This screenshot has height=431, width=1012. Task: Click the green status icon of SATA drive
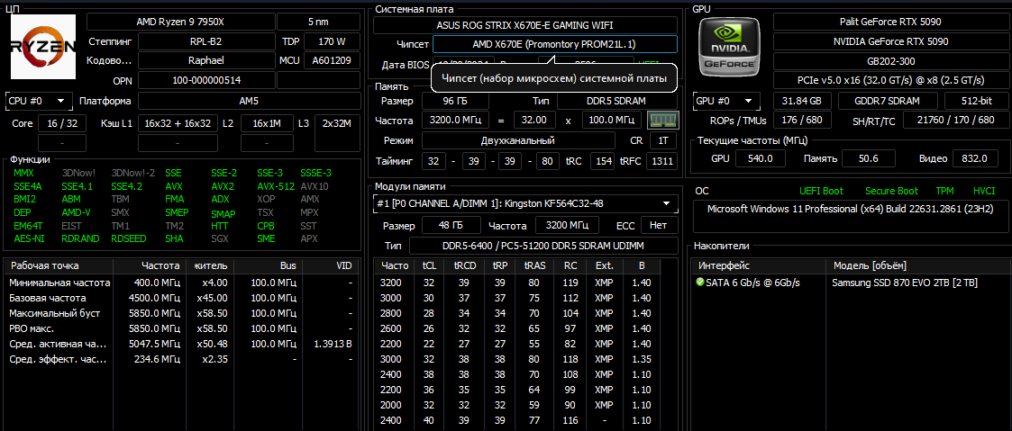(699, 283)
